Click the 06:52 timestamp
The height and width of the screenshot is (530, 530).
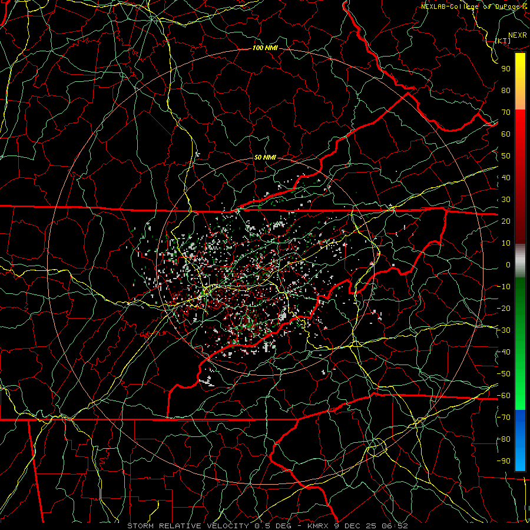click(x=395, y=526)
